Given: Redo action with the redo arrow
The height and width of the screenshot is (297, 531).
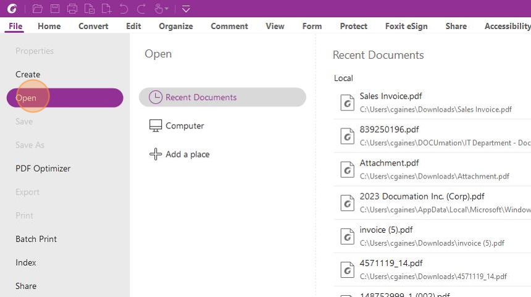Looking at the screenshot, I should click(x=141, y=9).
